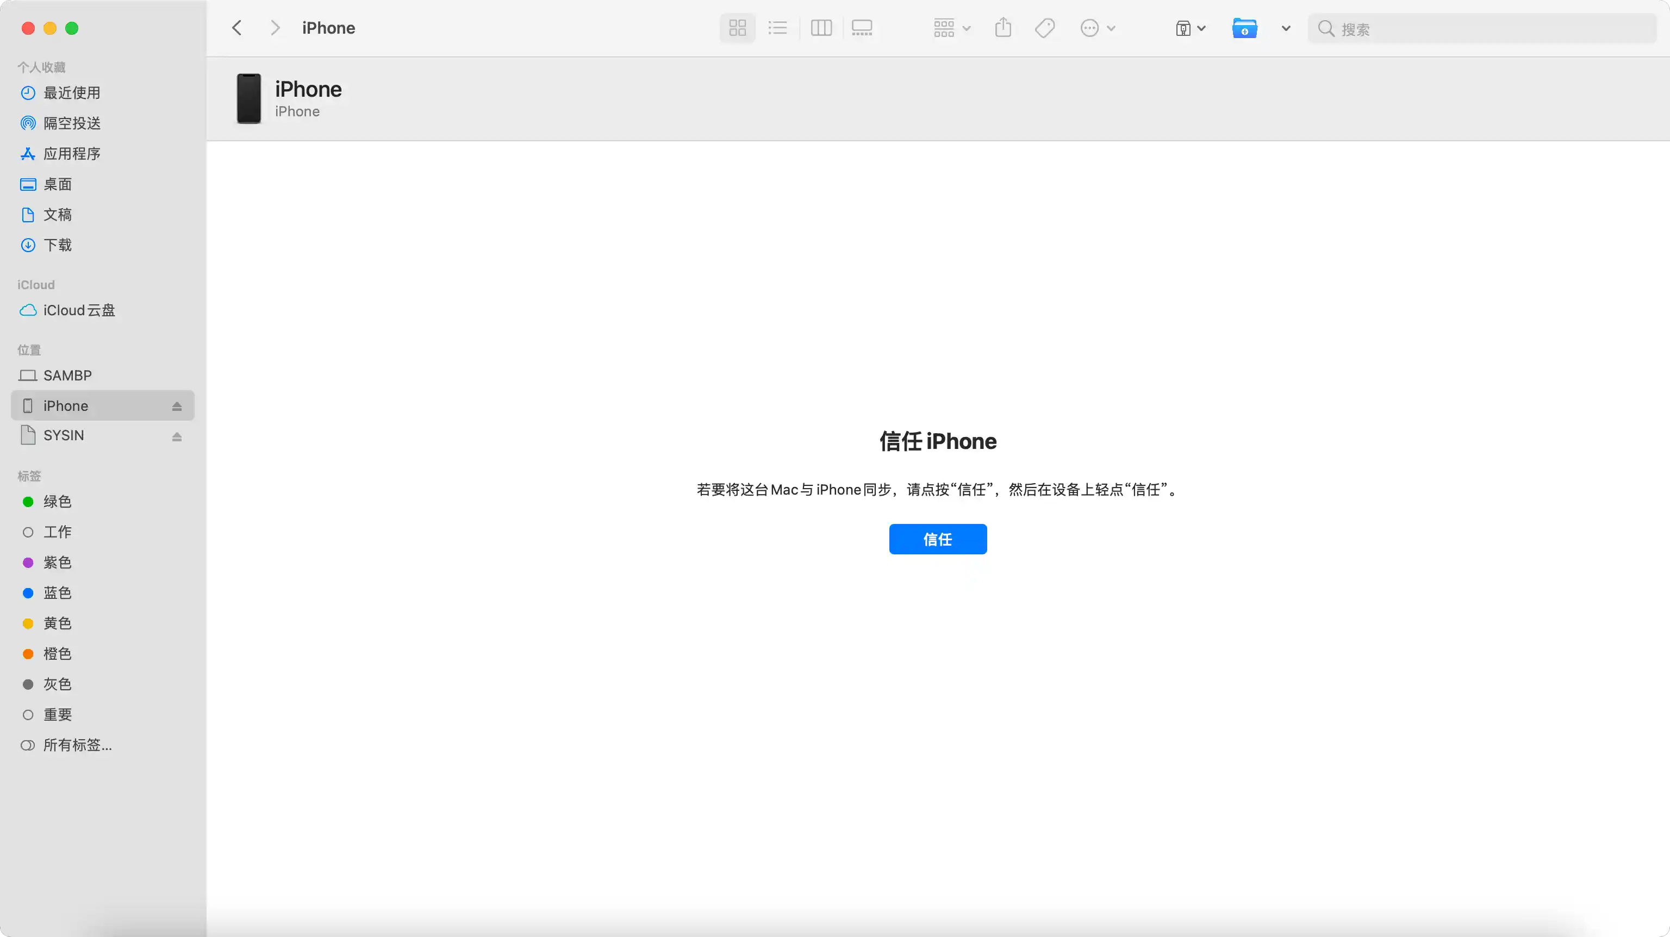
Task: Select the 紫色 tag
Action: (102, 563)
